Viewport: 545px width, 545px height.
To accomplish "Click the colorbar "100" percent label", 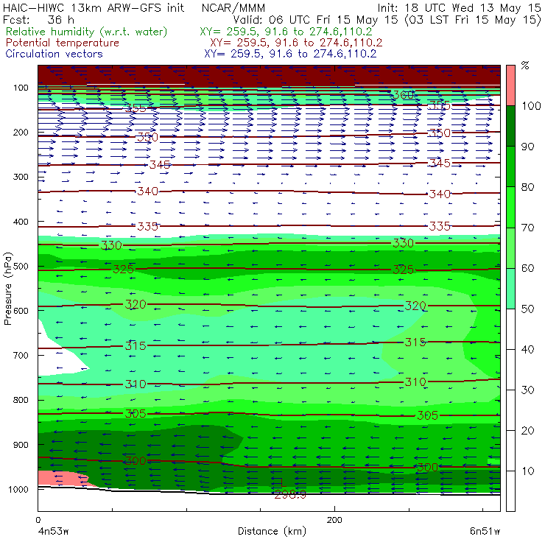I will tap(531, 105).
